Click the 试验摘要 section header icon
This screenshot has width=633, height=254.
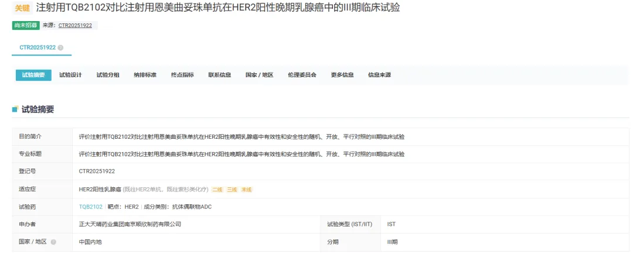[15, 109]
